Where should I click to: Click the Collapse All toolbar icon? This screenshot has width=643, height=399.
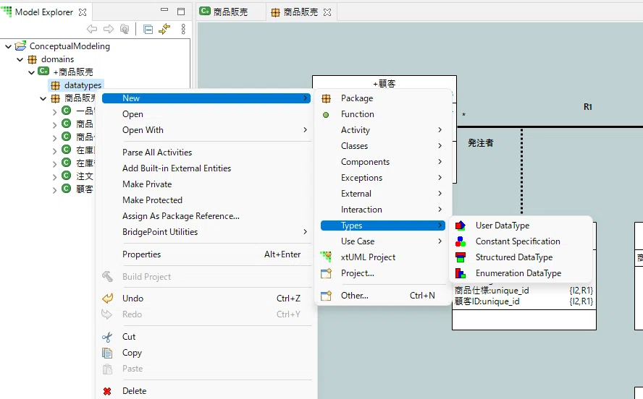(148, 29)
